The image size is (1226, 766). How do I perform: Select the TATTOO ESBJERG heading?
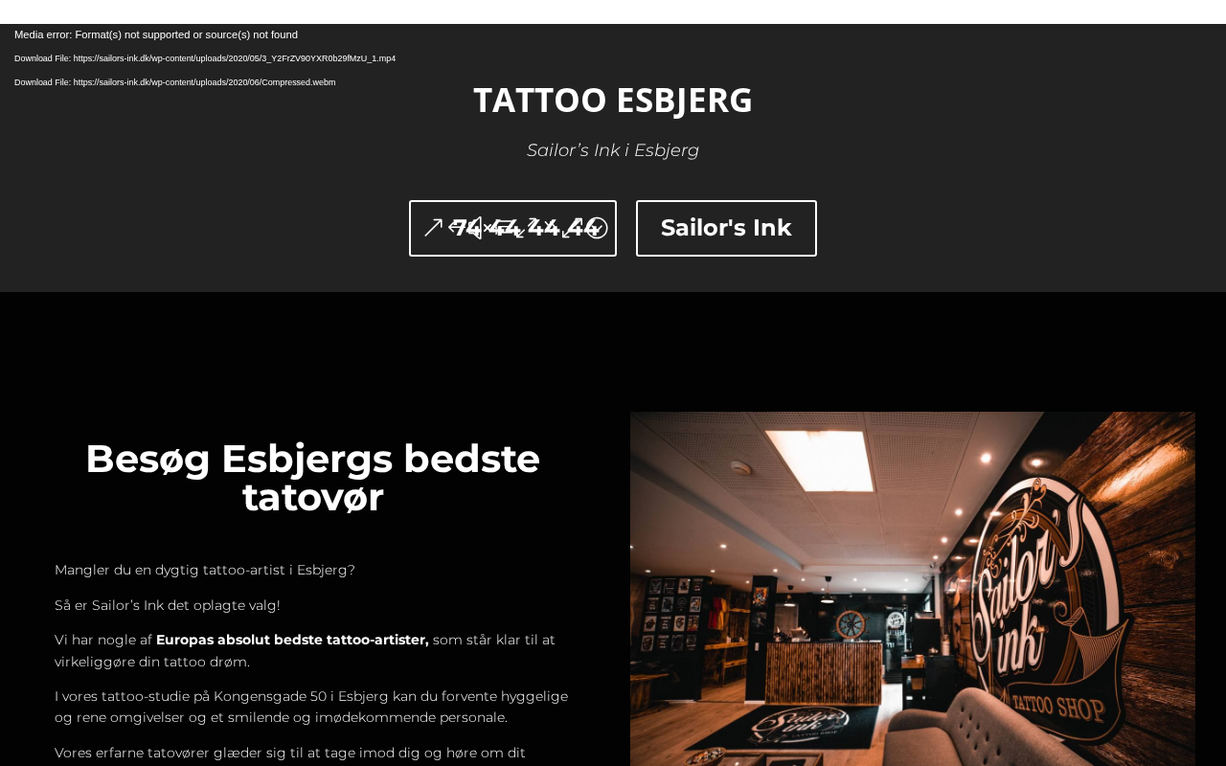613,100
